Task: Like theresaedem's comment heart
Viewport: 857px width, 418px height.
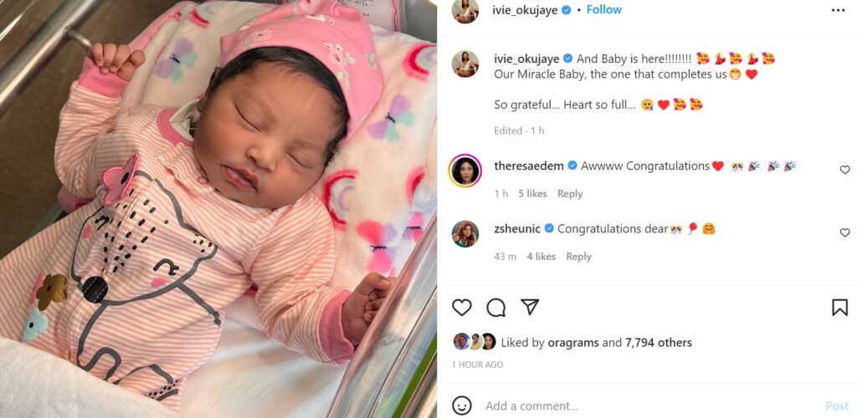Action: pos(845,170)
